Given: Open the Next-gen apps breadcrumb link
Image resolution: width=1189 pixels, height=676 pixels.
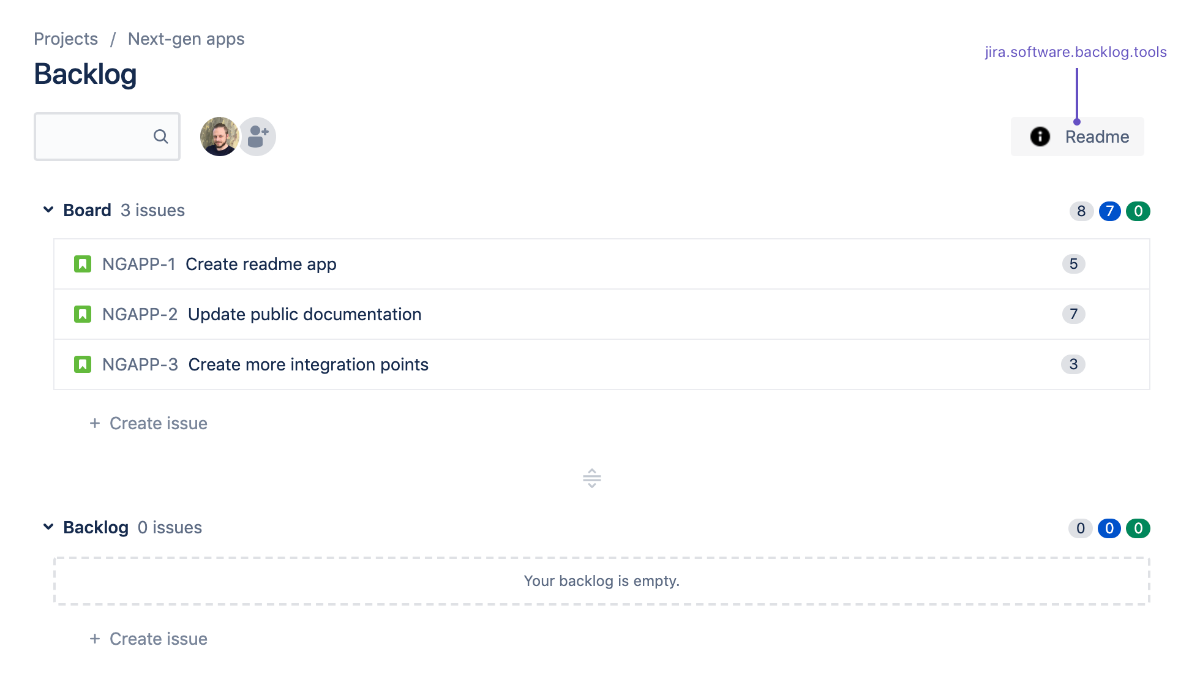Looking at the screenshot, I should [x=186, y=39].
